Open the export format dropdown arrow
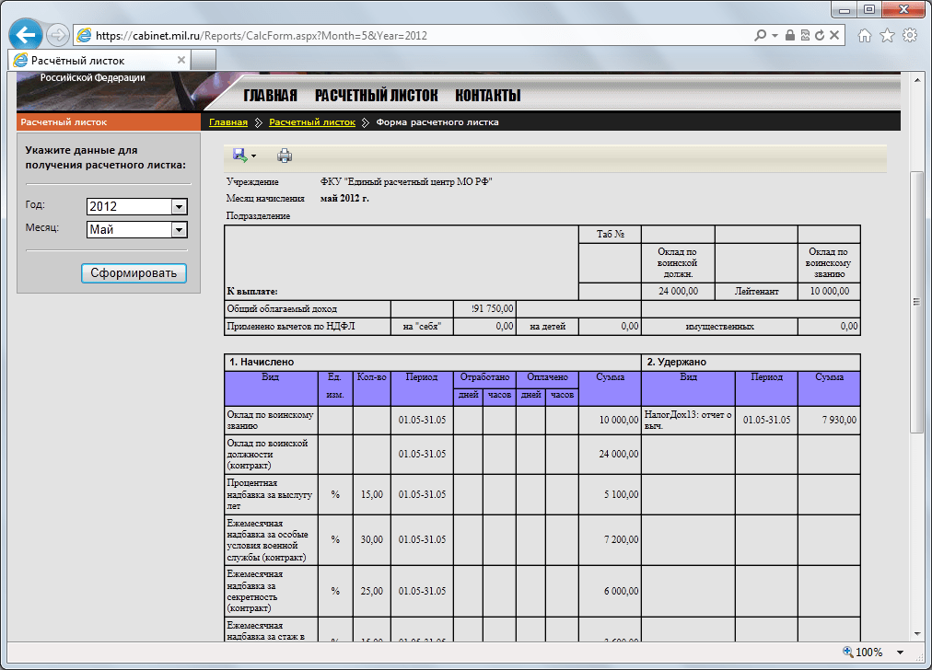 click(x=254, y=156)
